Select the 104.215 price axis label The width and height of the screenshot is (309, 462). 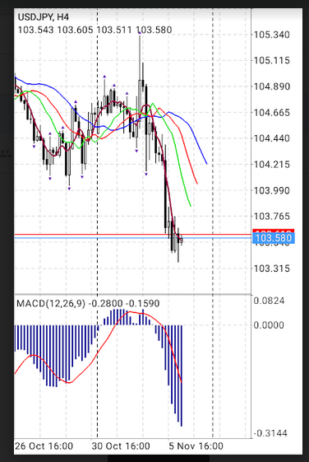click(x=272, y=165)
